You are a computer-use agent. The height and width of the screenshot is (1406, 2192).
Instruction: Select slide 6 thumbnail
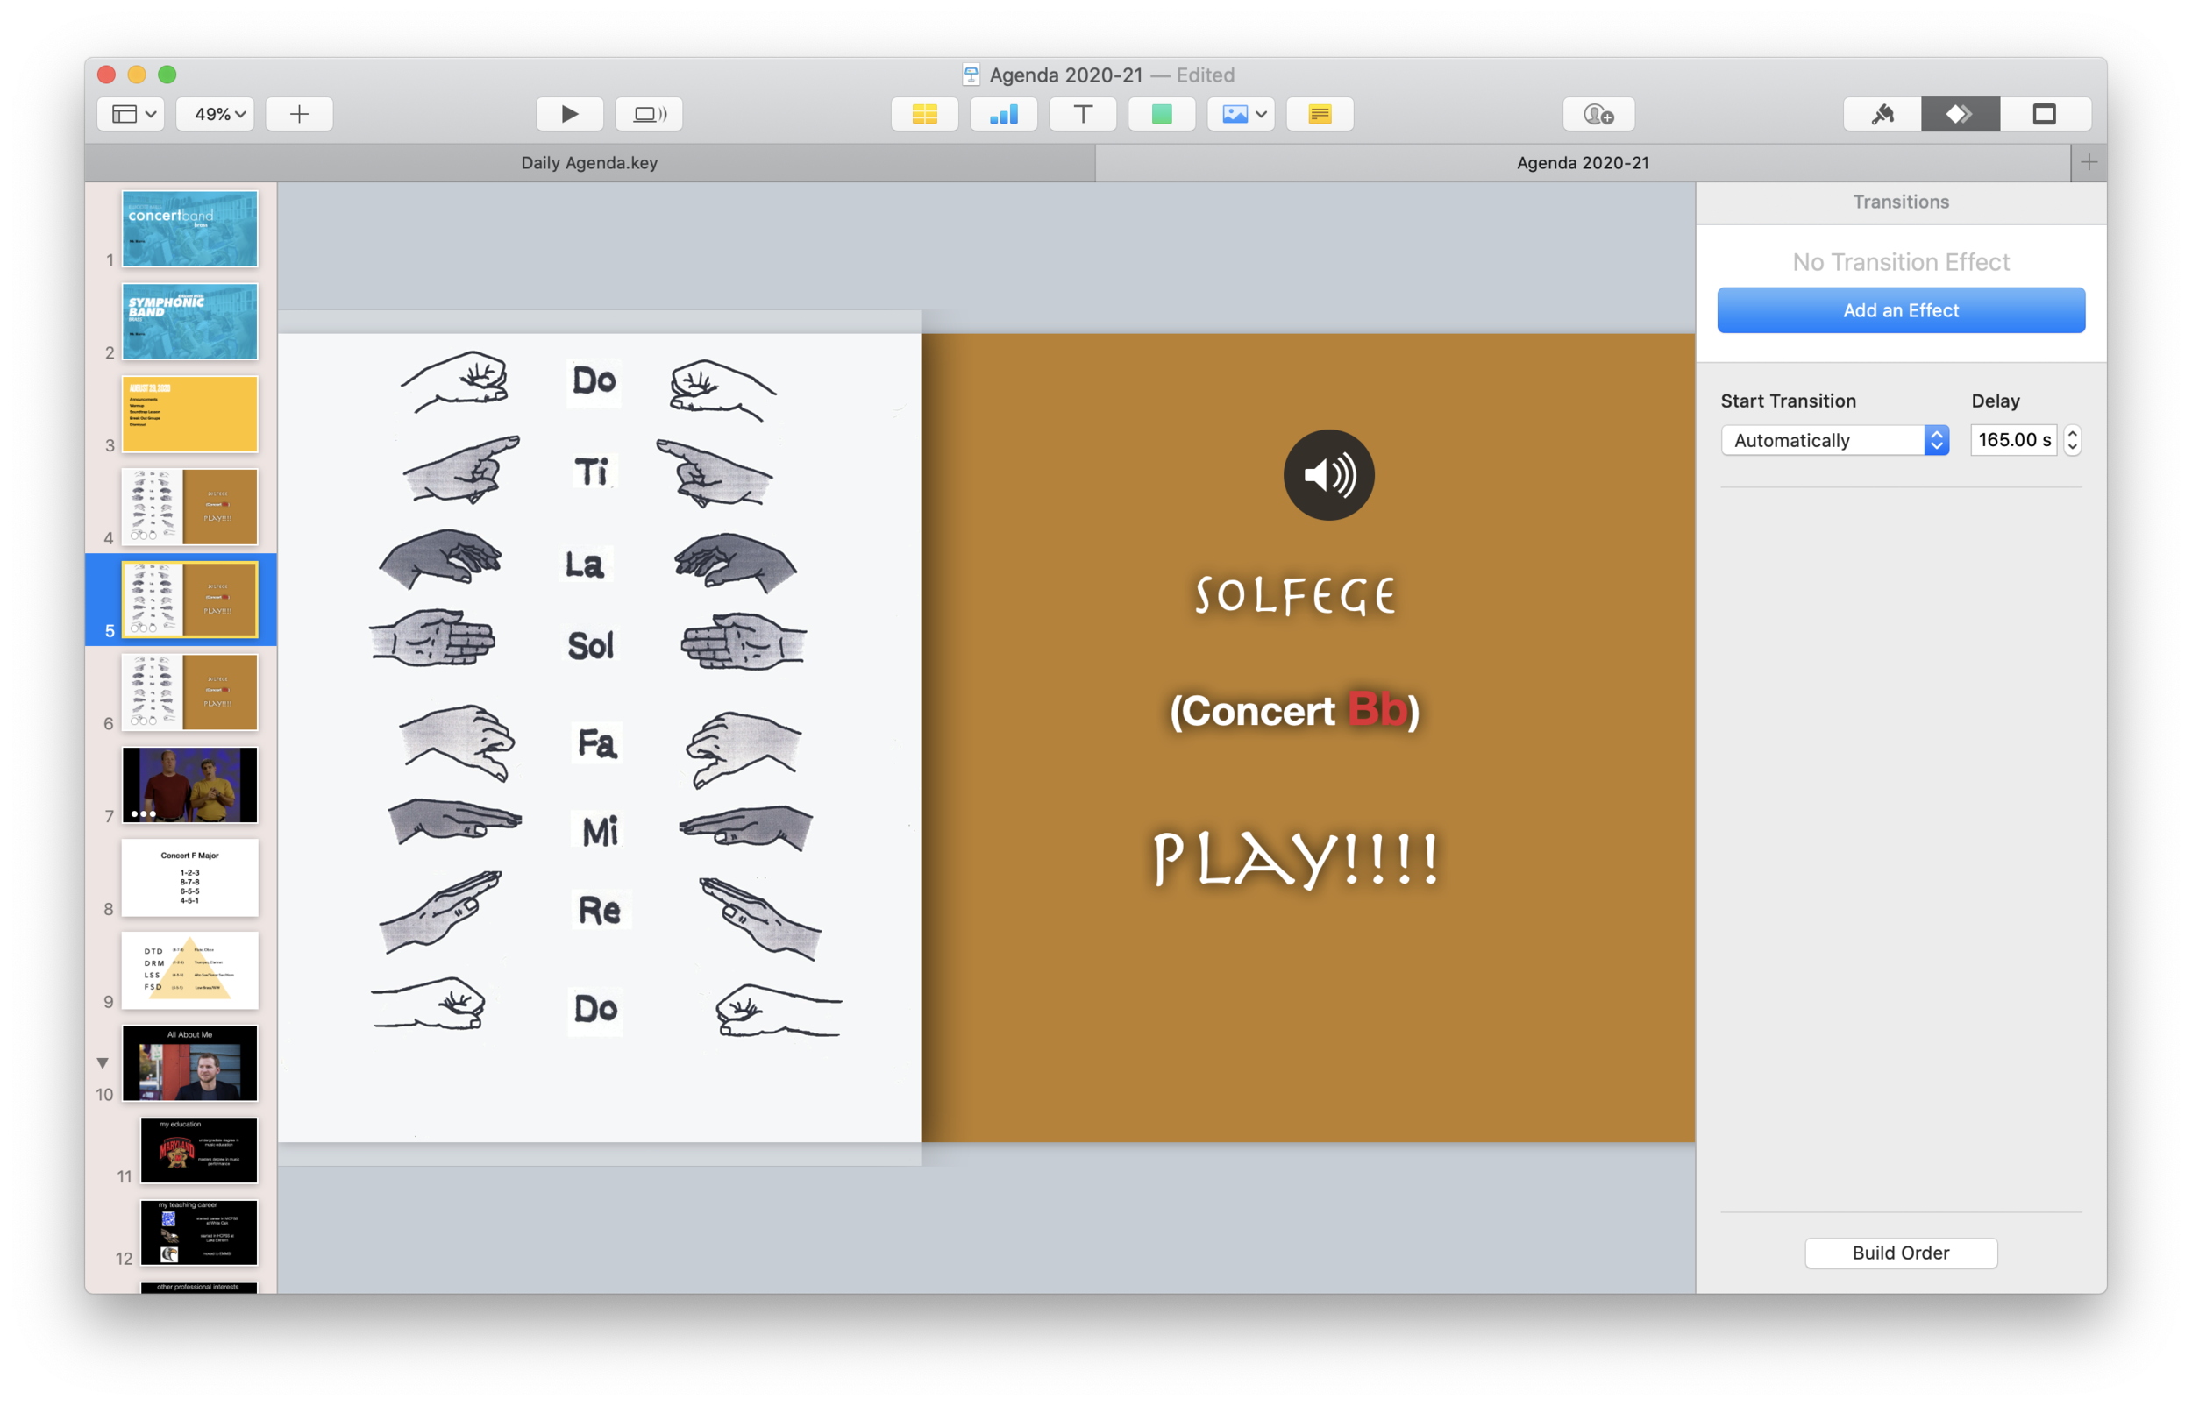[190, 692]
